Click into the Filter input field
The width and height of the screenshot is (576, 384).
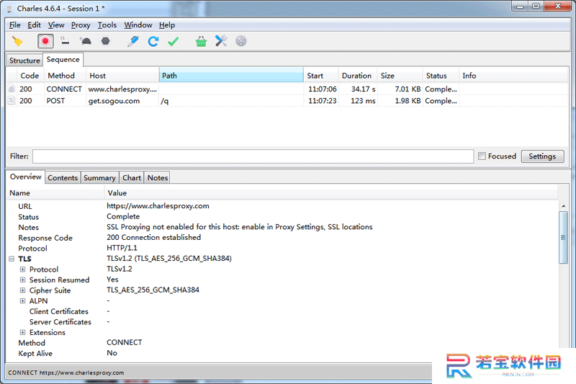click(x=253, y=156)
